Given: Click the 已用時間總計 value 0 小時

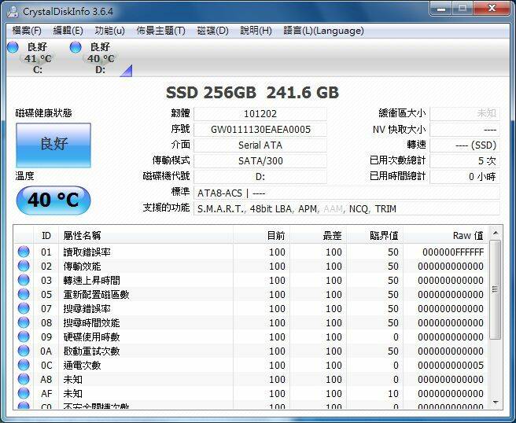Looking at the screenshot, I should (465, 177).
